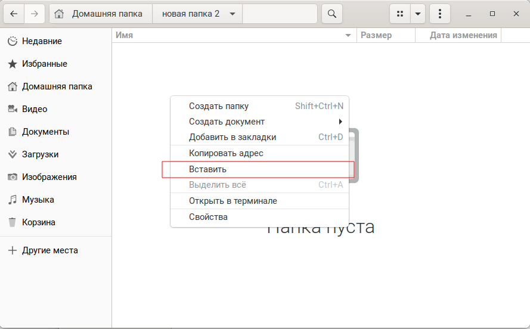Click Другие места in the sidebar
This screenshot has width=530, height=329.
50,250
